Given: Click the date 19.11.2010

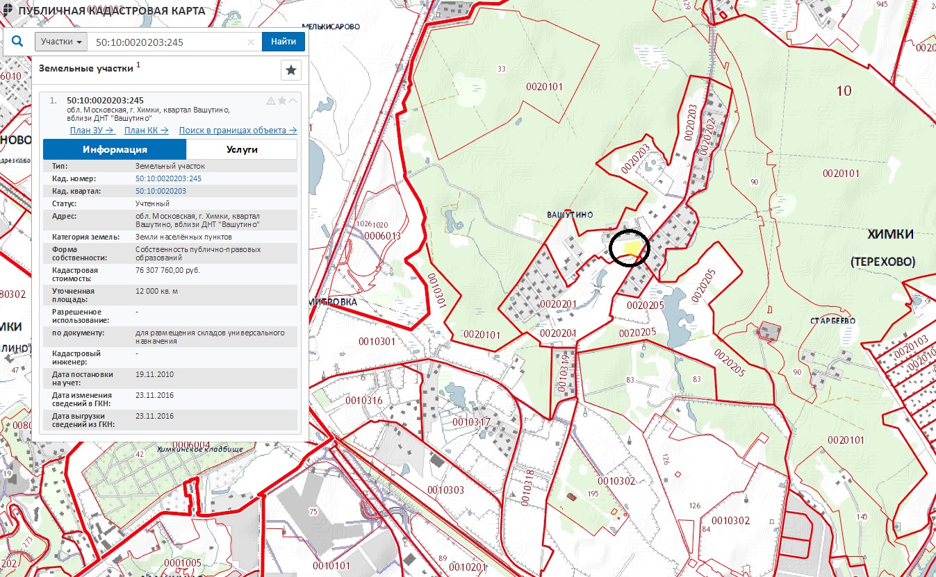Looking at the screenshot, I should 154,374.
